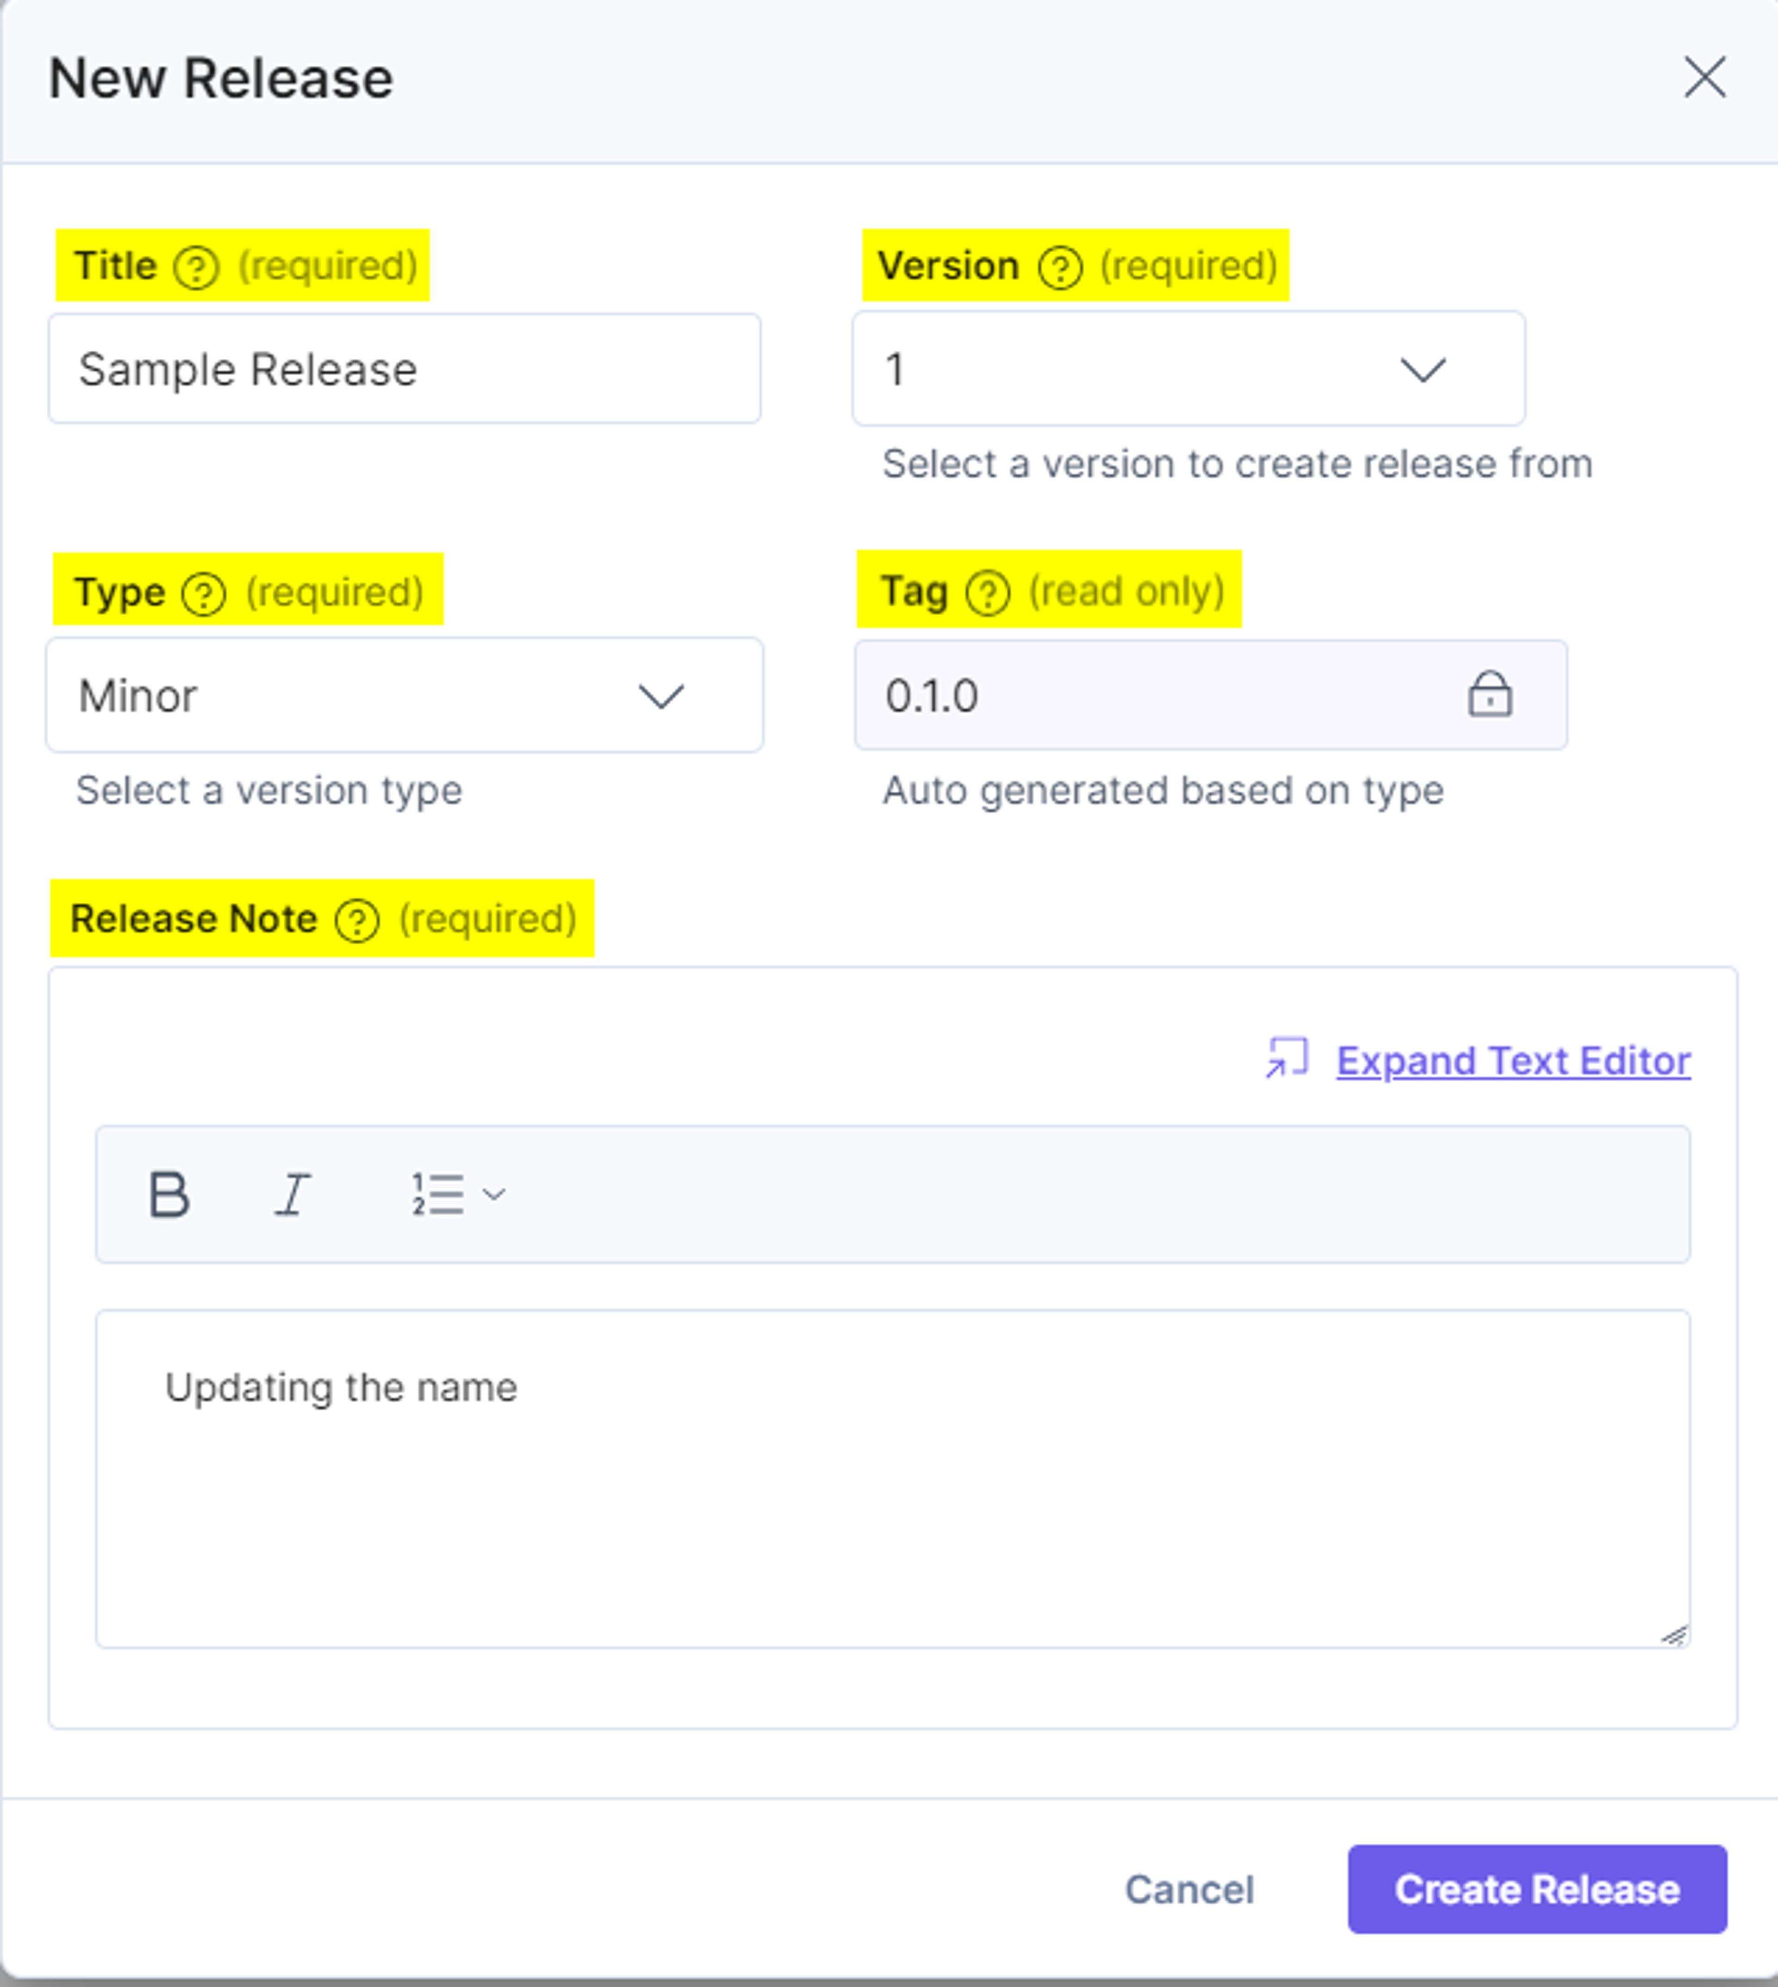
Task: Toggle italic formatting in release note
Action: tap(292, 1194)
